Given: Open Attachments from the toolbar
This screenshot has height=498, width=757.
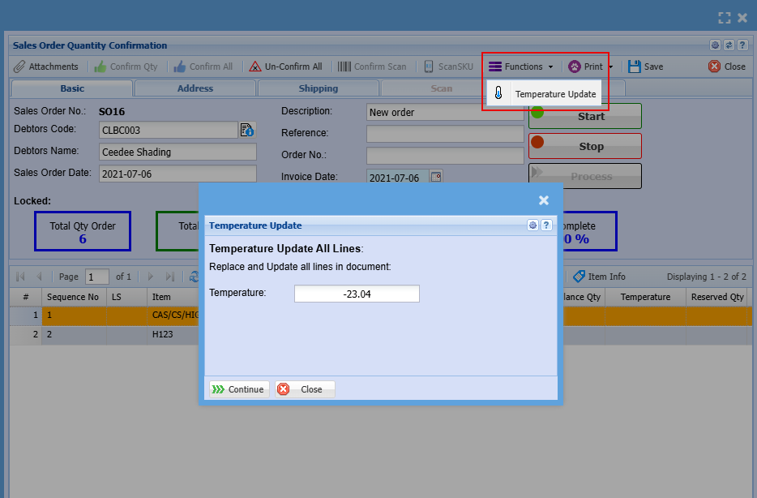Looking at the screenshot, I should pyautogui.click(x=46, y=67).
